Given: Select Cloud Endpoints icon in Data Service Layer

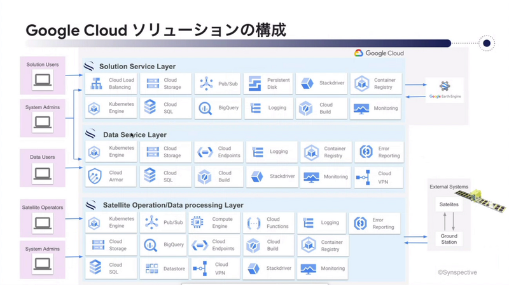Looking at the screenshot, I should 205,152.
